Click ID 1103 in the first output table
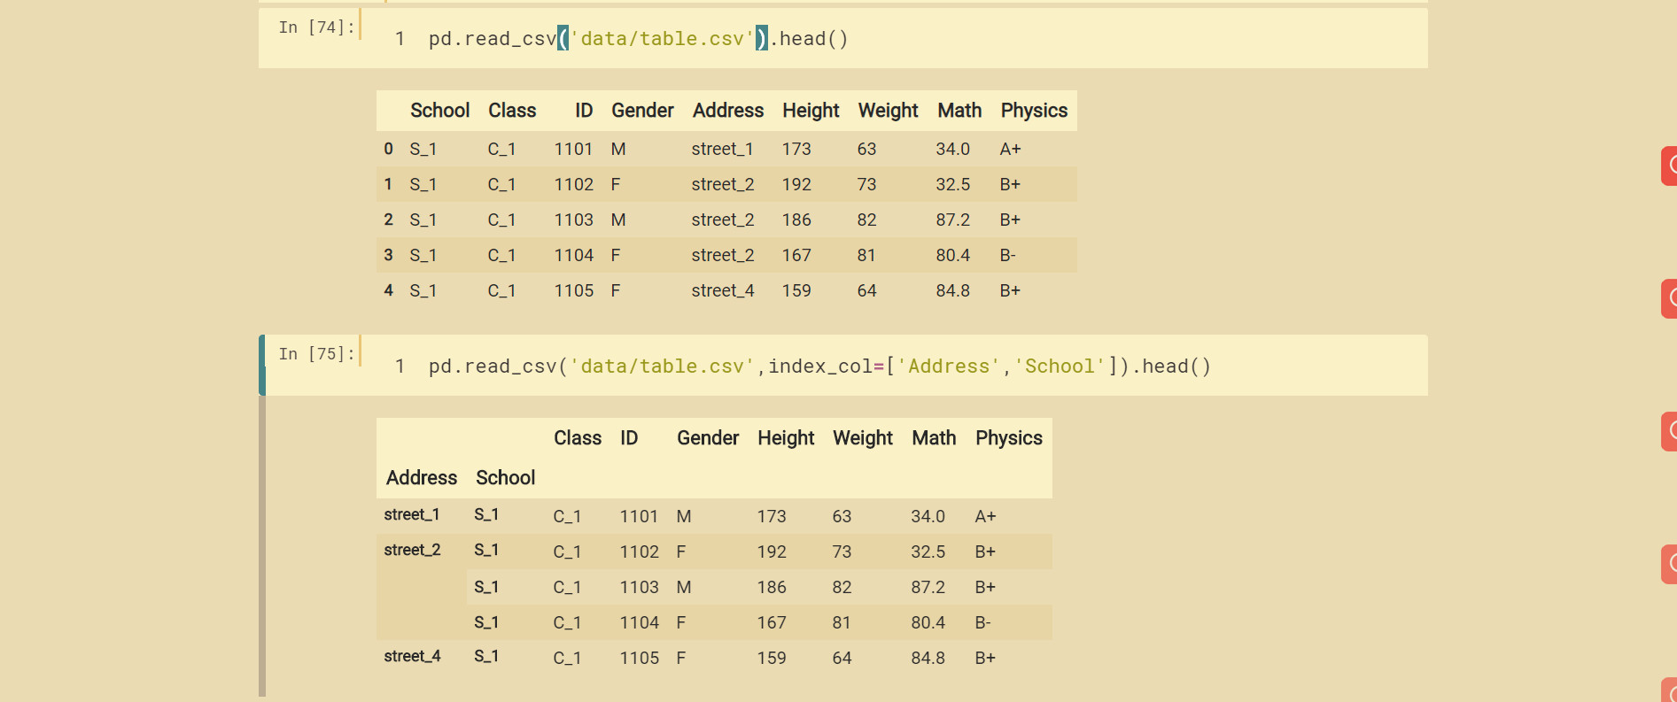This screenshot has height=702, width=1677. (573, 220)
